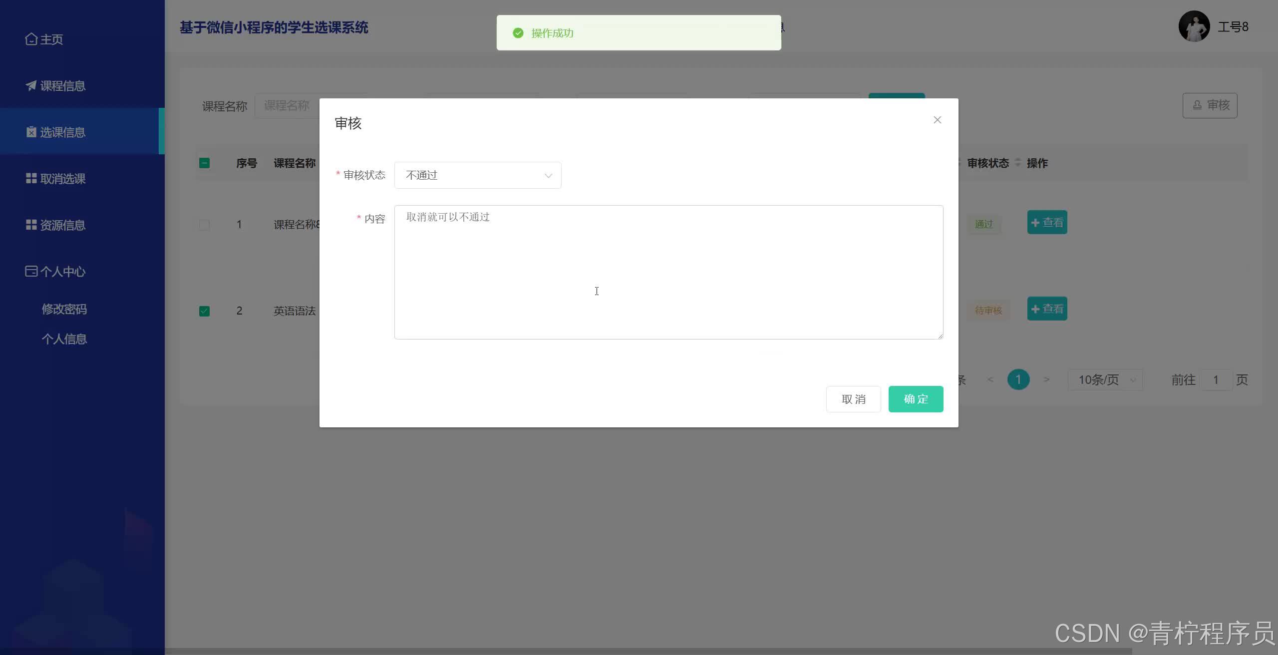Open 选课信息 from the sidebar icon
Viewport: 1278px width, 655px height.
pos(31,131)
